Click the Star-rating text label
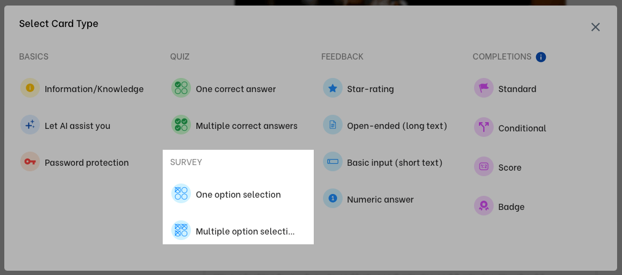This screenshot has height=275, width=622. tap(370, 89)
